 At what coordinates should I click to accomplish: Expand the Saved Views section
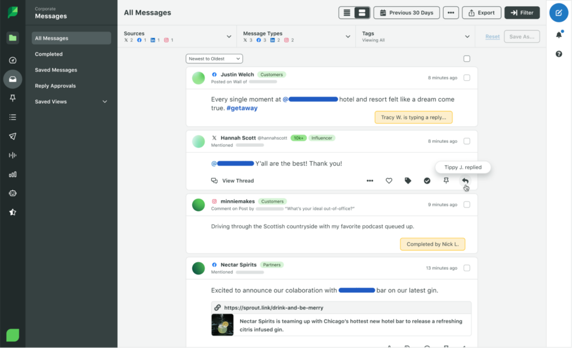(x=71, y=101)
